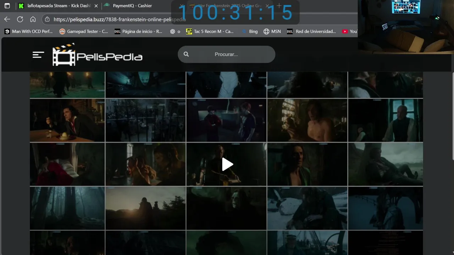Select thumbnail of man reclining on rocks
The image size is (454, 255).
click(386, 164)
